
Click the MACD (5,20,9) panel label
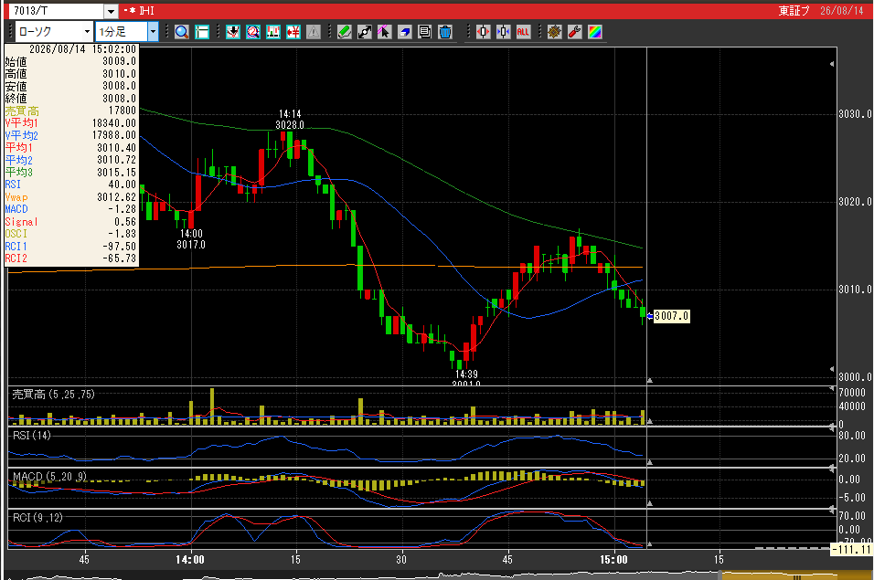(49, 477)
